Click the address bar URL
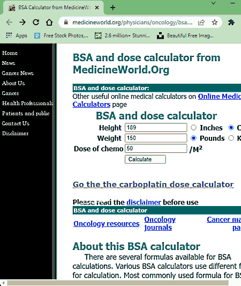The image size is (241, 286). pyautogui.click(x=132, y=23)
